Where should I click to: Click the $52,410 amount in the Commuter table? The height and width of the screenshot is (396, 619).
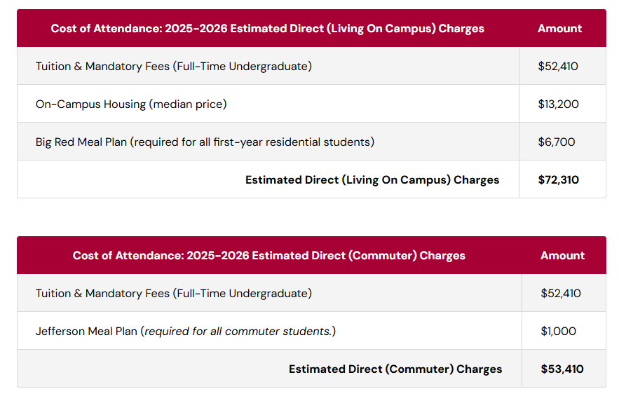561,294
